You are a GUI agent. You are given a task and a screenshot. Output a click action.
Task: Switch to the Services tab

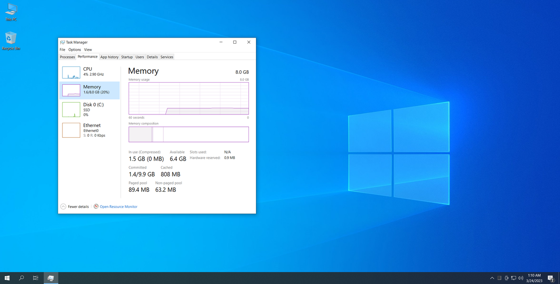click(x=167, y=57)
